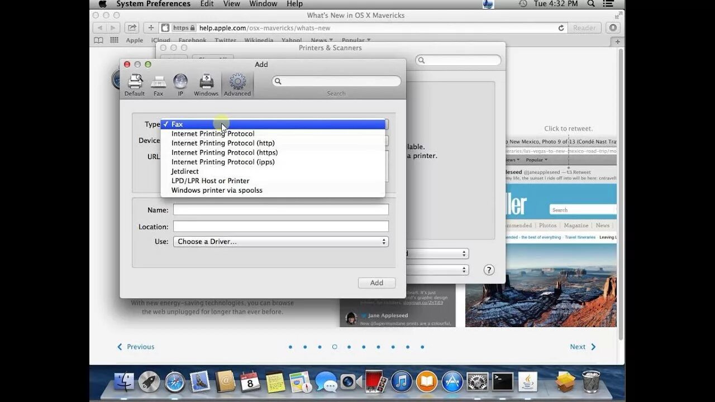Choose LPD/LPR Host or Printer

click(273, 181)
